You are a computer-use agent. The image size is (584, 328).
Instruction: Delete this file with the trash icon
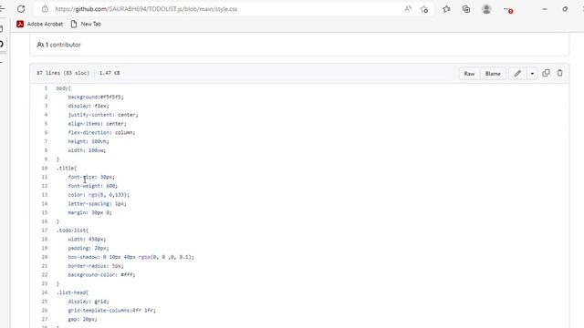click(559, 73)
